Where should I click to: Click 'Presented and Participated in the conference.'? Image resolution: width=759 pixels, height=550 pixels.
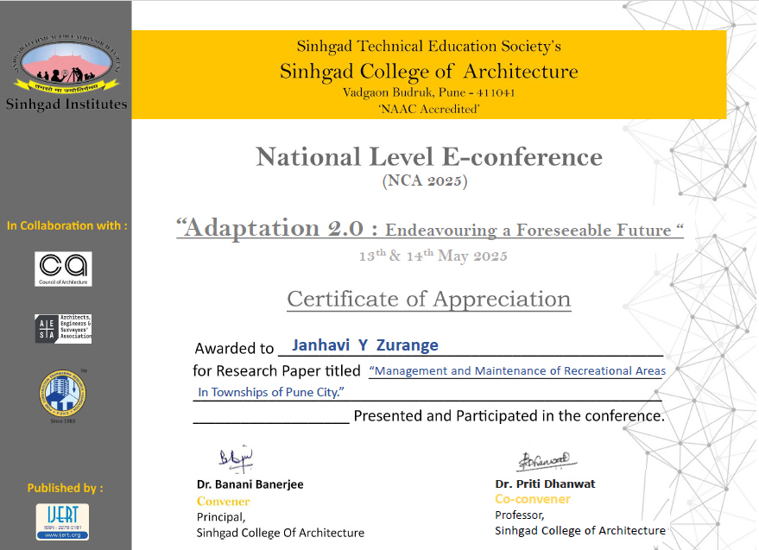[509, 416]
